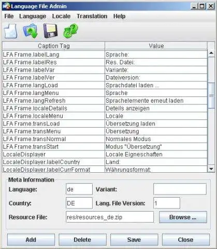Select the LFA Frame.localeMenu row
This screenshot has width=217, height=249.
point(105,116)
